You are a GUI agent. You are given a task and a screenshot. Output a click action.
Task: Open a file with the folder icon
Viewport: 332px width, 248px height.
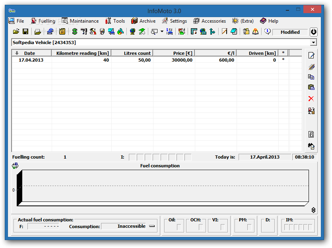pyautogui.click(x=16, y=32)
